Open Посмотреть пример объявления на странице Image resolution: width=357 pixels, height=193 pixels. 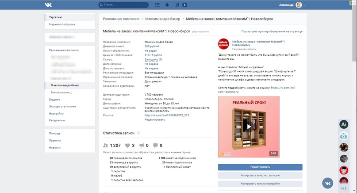pos(272,31)
